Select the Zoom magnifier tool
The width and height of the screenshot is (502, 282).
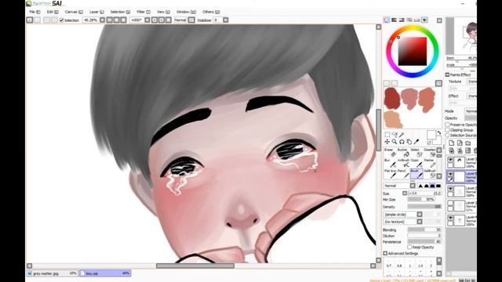(395, 142)
